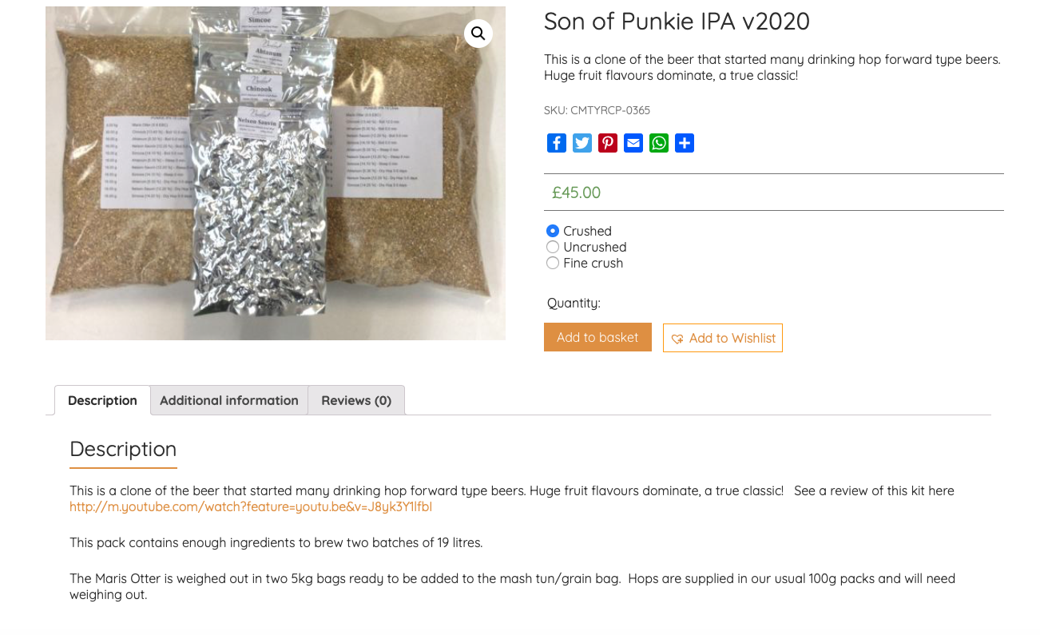
Task: View the grain pack product photo
Action: click(x=276, y=173)
